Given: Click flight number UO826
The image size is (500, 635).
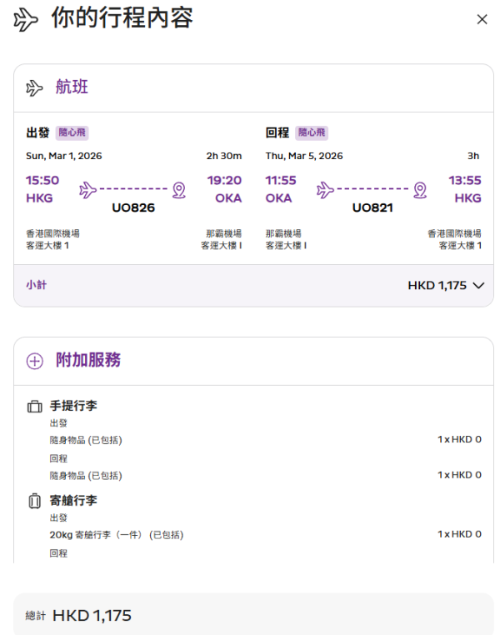Looking at the screenshot, I should [x=133, y=207].
